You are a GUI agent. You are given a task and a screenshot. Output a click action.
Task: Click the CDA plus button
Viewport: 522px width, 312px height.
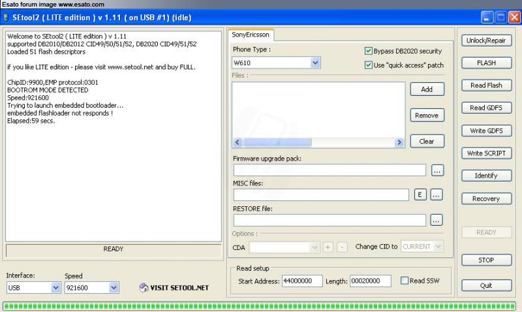pos(328,247)
